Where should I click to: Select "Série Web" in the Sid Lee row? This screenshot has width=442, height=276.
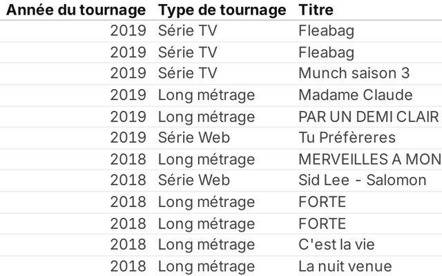point(193,180)
